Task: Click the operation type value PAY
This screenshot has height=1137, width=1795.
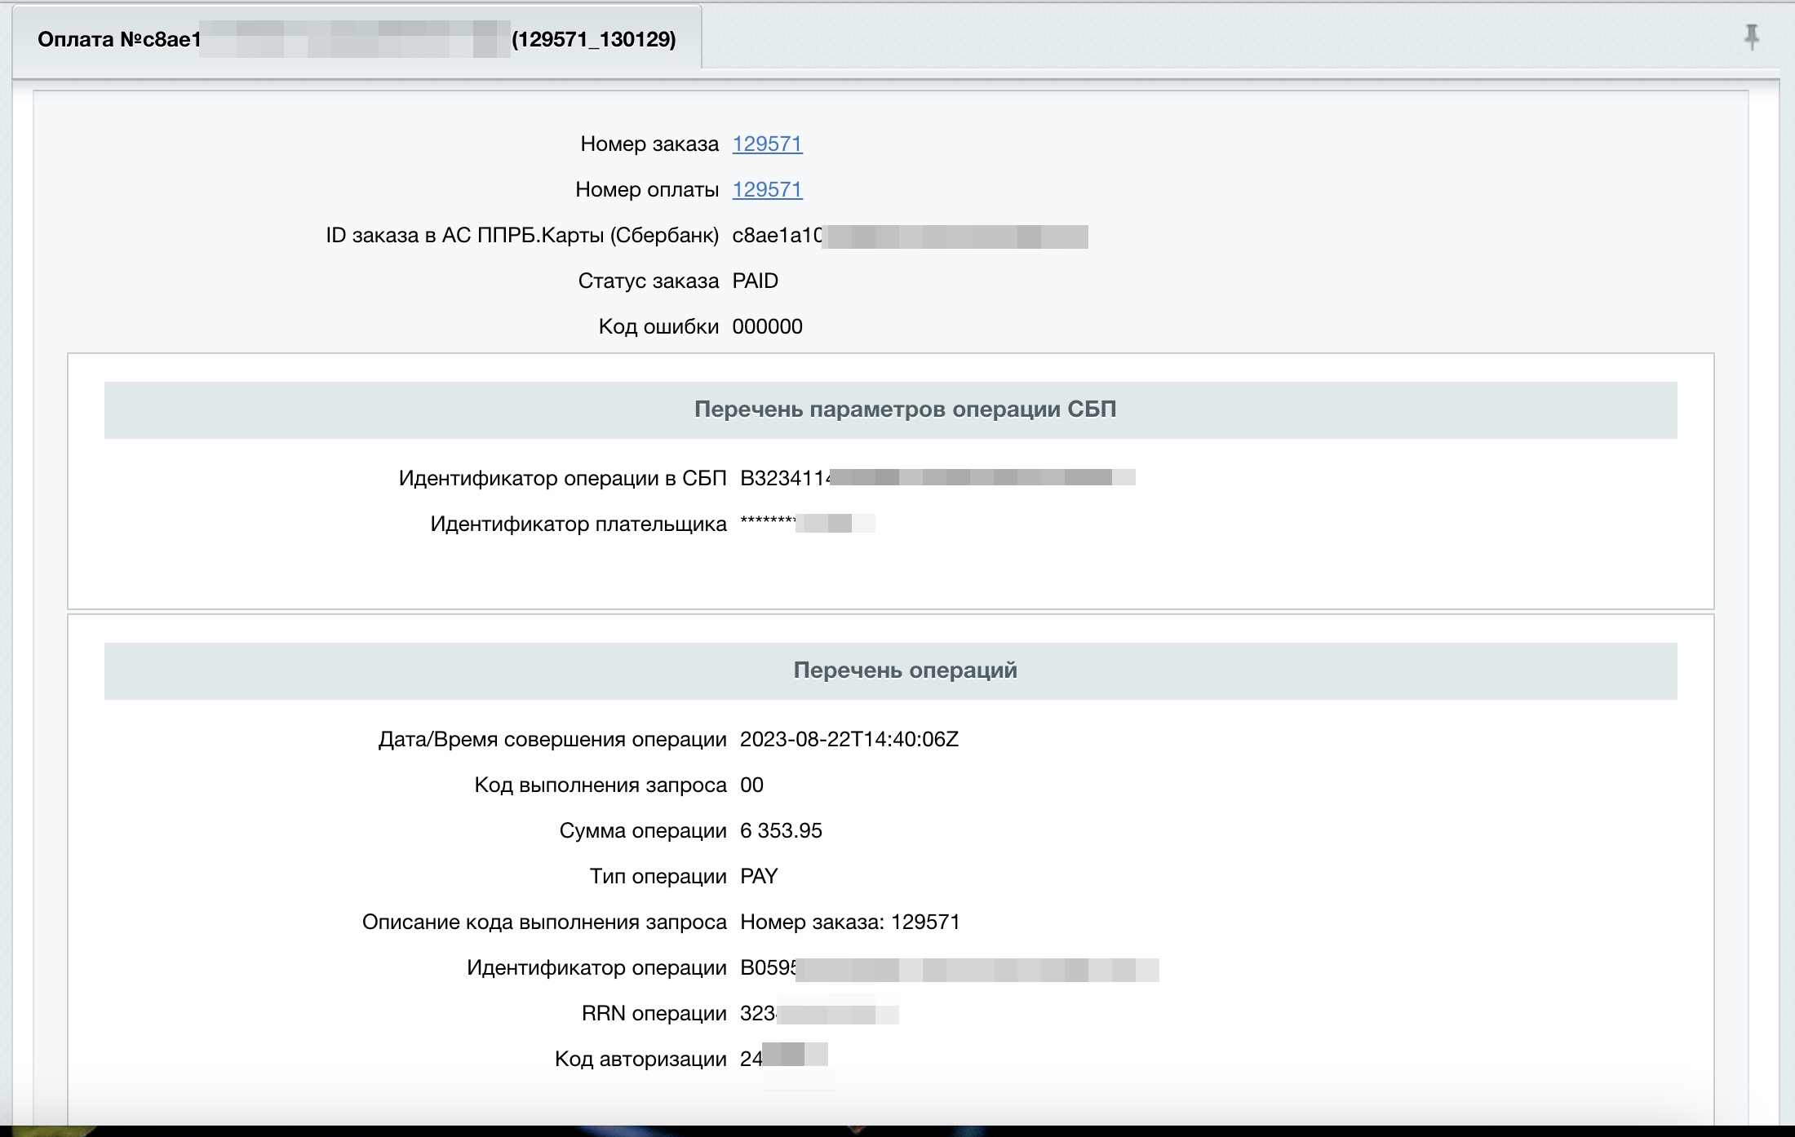Action: [x=759, y=876]
